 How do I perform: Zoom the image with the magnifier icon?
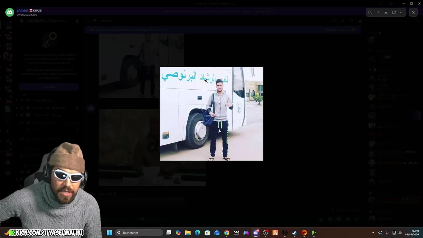point(370,12)
